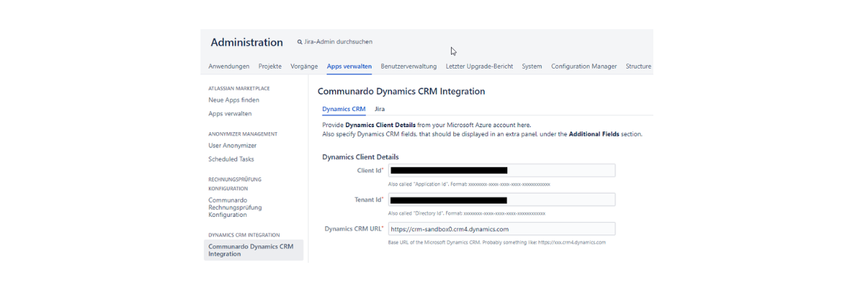The image size is (854, 292).
Task: Open User Anonymizer sidebar link
Action: 233,146
